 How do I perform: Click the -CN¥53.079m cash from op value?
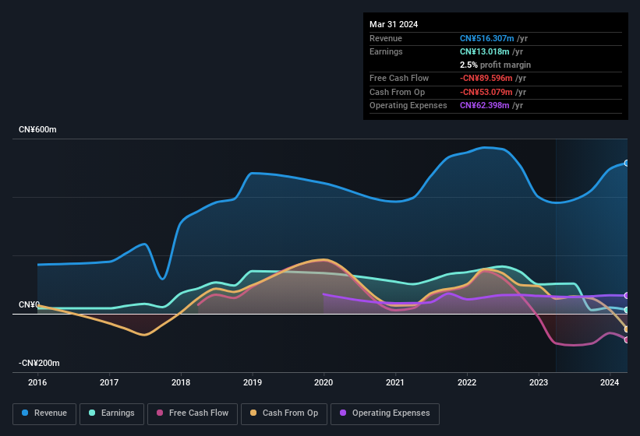(486, 92)
